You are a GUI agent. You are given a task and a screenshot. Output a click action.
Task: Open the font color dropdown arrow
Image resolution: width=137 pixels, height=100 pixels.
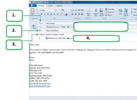point(69,14)
